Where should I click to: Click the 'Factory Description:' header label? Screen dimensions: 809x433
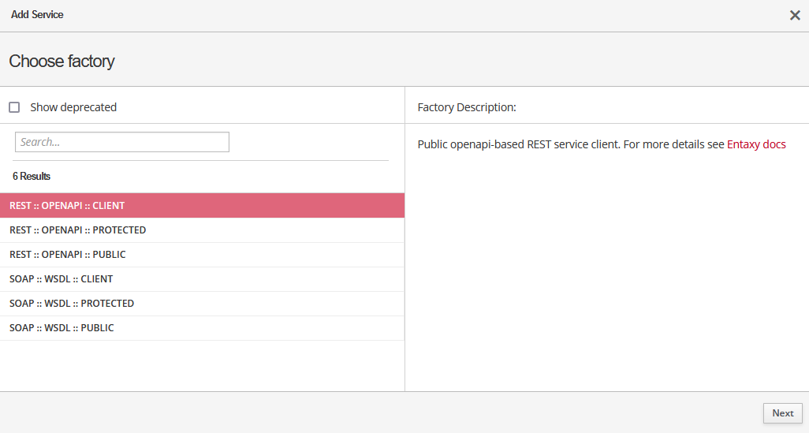467,107
